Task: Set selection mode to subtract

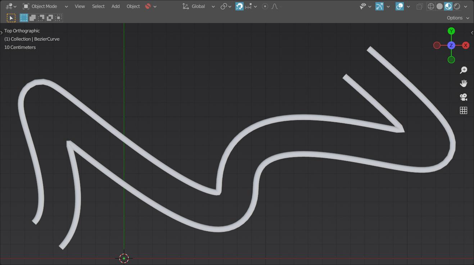Action: [41, 18]
